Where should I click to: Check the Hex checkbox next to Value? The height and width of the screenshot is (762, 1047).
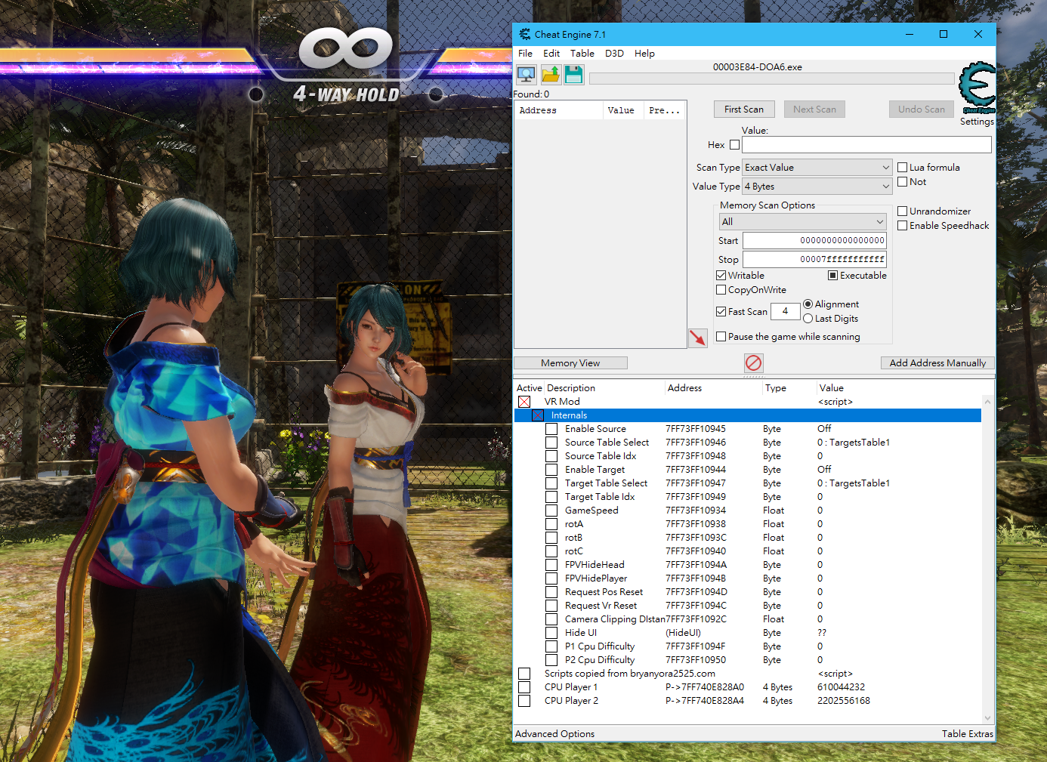(733, 144)
